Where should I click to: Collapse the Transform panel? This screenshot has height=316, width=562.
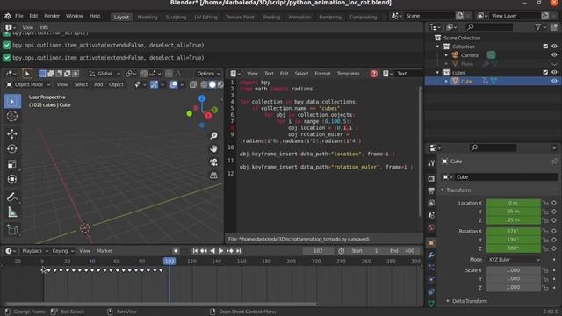[442, 190]
